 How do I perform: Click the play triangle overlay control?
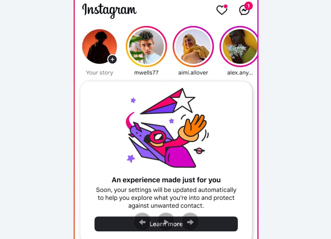pyautogui.click(x=166, y=222)
